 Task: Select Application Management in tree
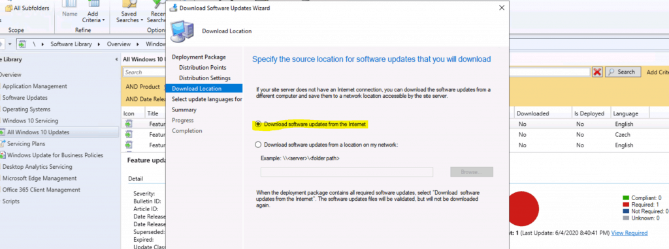pyautogui.click(x=35, y=87)
